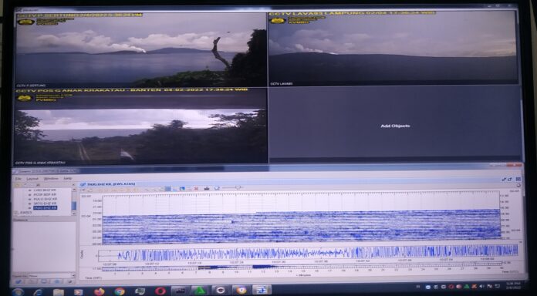Open Firefox from the taskbar
Image resolution: width=537 pixels, height=296 pixels.
(x=100, y=291)
